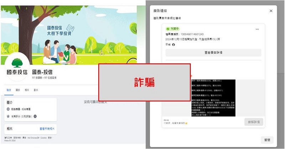This screenshot has height=149, width=285.
Task: Click the 關閉 button at the dialog bottom
Action: tap(267, 140)
